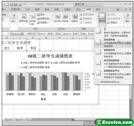Click category label 田真 on chart axis
Screen dimensions: 134x126
tap(66, 94)
